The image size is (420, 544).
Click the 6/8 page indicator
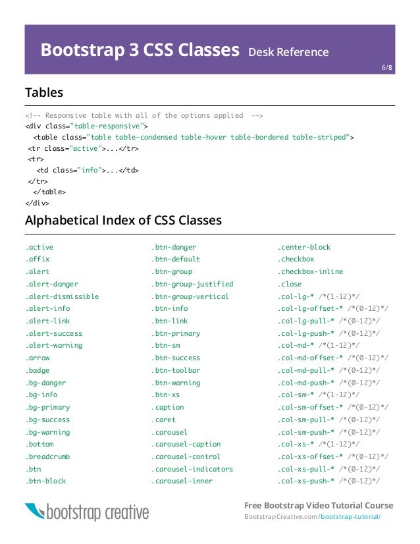pyautogui.click(x=386, y=67)
